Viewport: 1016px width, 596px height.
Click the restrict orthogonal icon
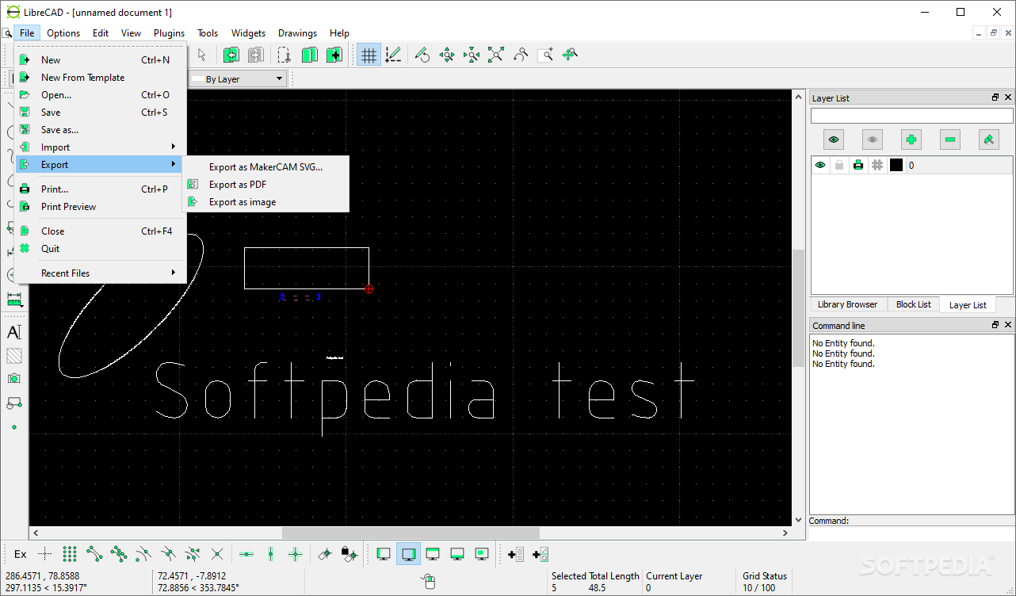tap(296, 554)
